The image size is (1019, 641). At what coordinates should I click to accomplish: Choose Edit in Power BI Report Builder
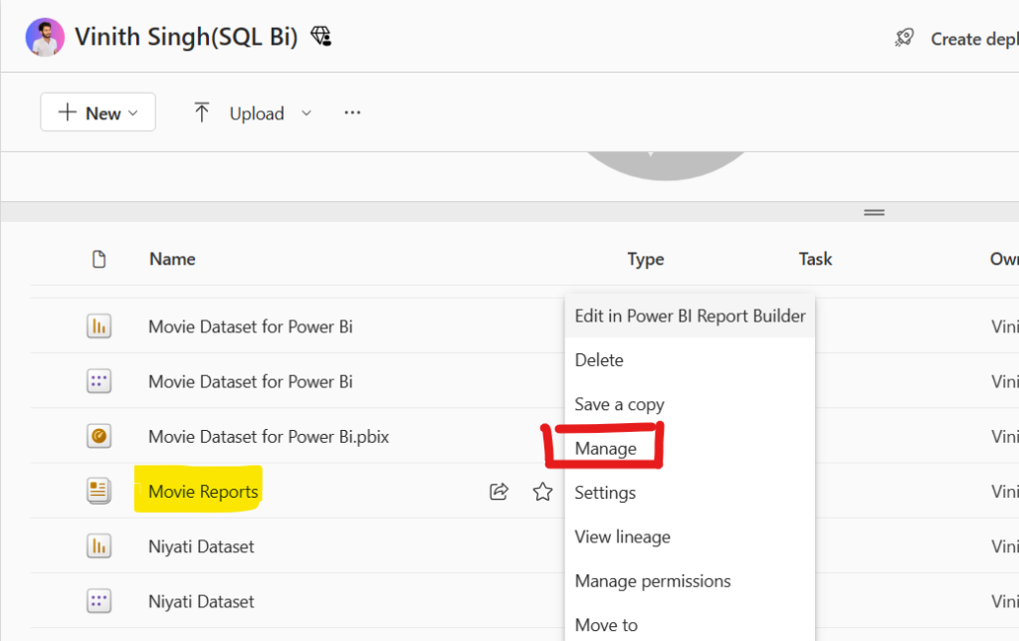pyautogui.click(x=691, y=316)
